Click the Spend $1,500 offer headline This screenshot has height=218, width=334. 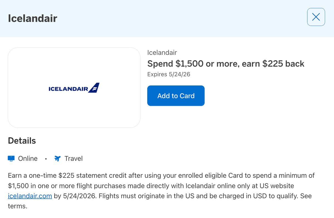point(226,63)
